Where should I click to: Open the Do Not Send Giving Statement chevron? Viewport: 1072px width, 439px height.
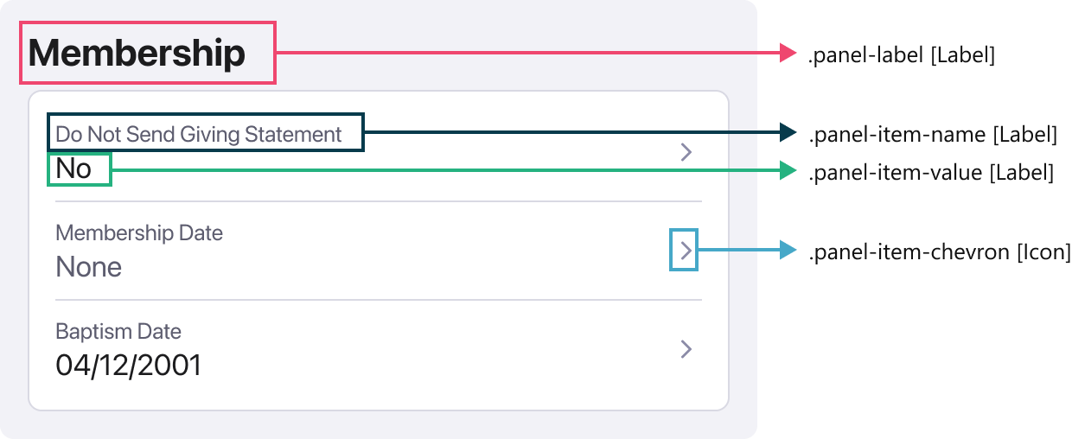coord(686,153)
